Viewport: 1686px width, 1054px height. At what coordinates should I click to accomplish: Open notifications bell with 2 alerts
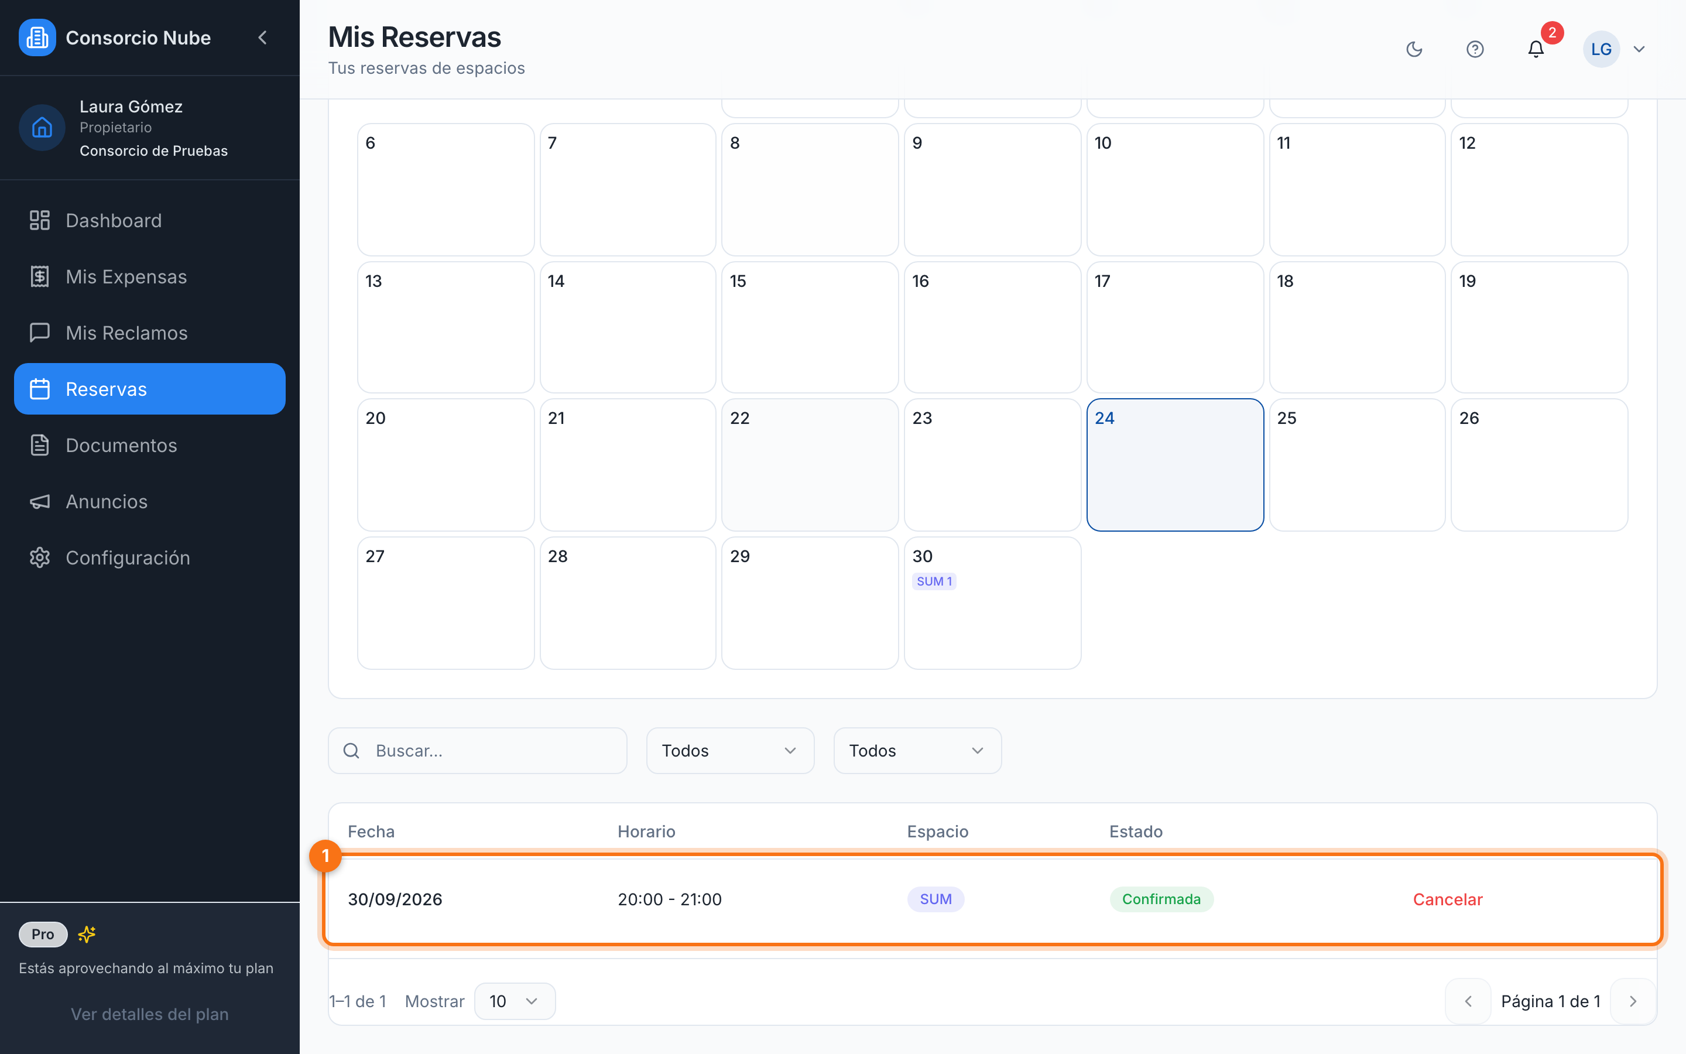coord(1536,49)
